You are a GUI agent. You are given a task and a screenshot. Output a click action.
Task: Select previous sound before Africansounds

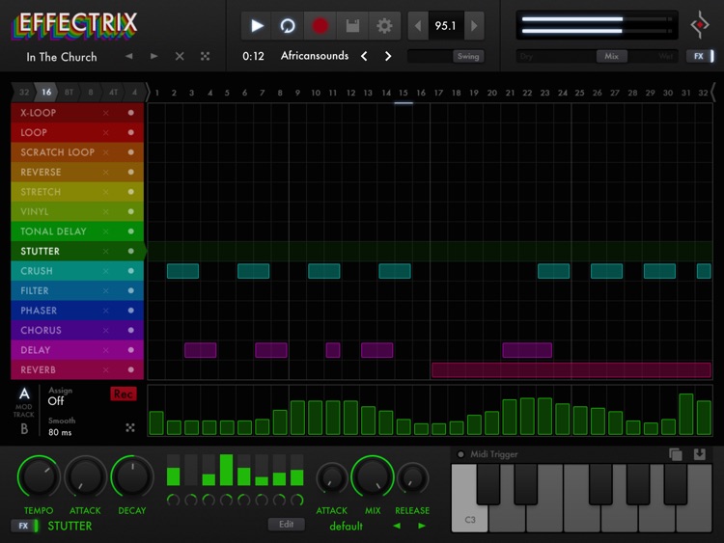click(x=364, y=56)
